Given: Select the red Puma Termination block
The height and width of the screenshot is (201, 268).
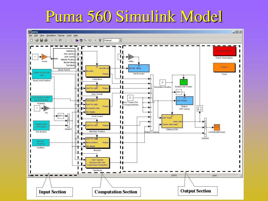Looking at the screenshot, I should point(224,51).
